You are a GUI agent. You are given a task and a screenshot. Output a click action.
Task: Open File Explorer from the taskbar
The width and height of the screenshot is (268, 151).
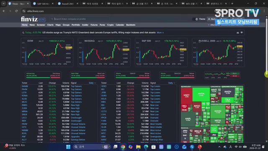138,147
